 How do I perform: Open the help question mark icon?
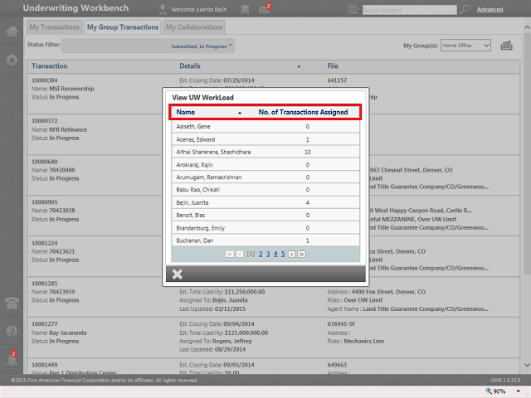click(12, 332)
